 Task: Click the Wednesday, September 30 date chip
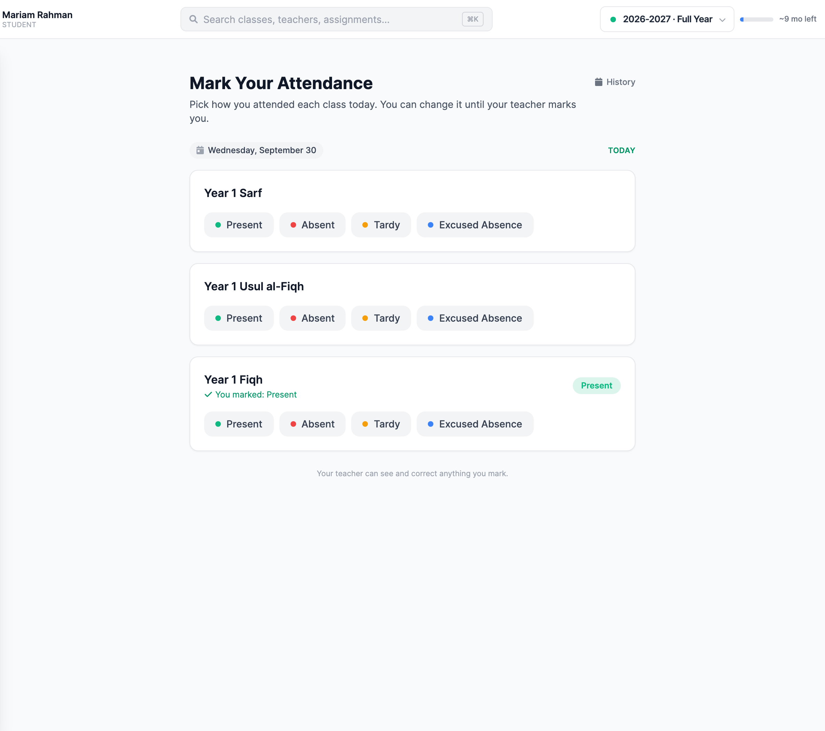(x=256, y=150)
